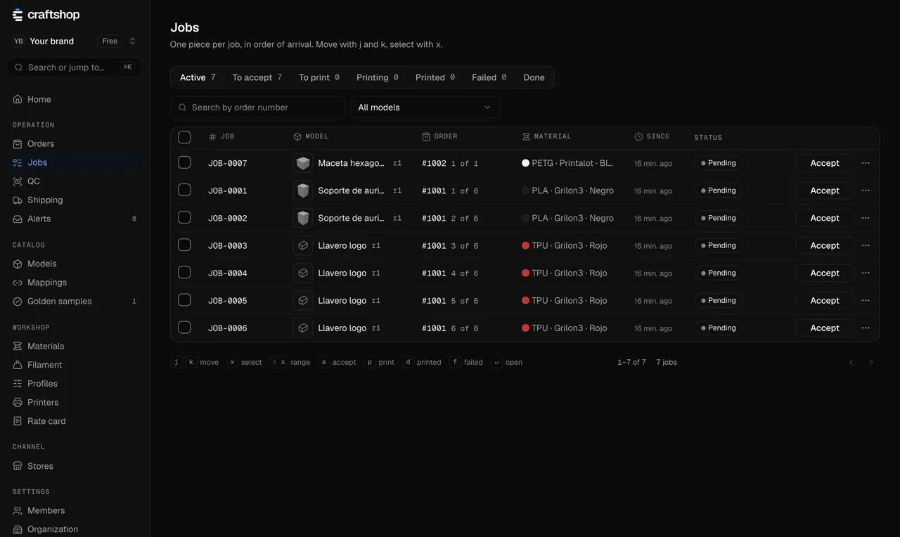Image resolution: width=900 pixels, height=537 pixels.
Task: Click the red TPU color dot for JOB-0003
Action: [525, 245]
